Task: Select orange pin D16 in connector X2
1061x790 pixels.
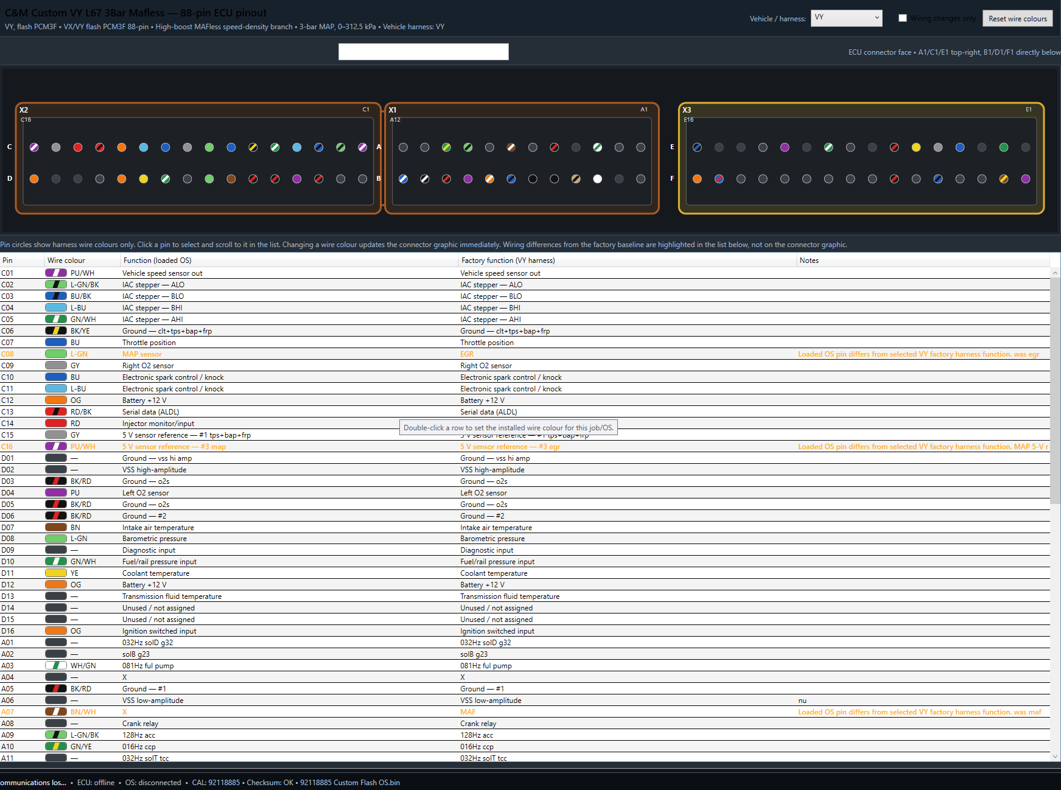Action: 34,179
